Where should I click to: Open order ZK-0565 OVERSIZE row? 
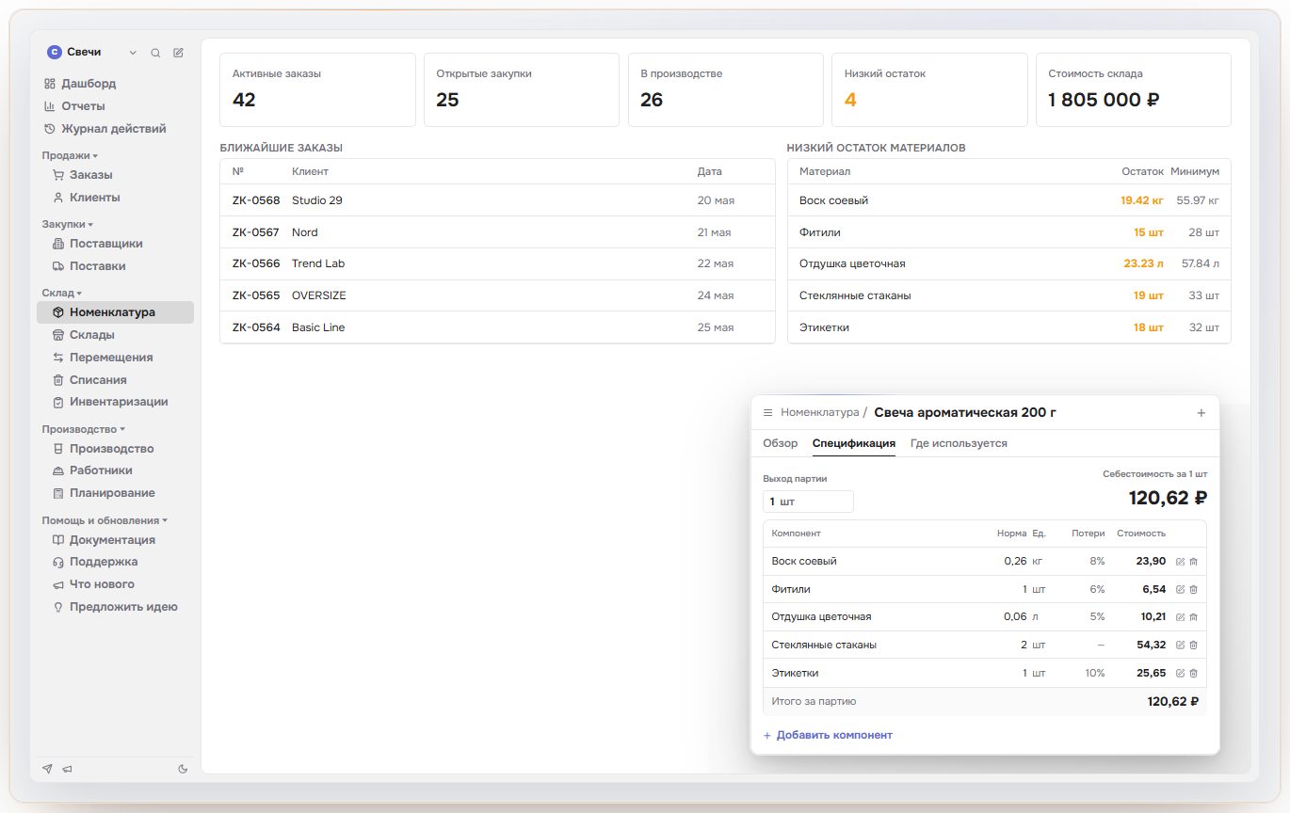pos(497,295)
